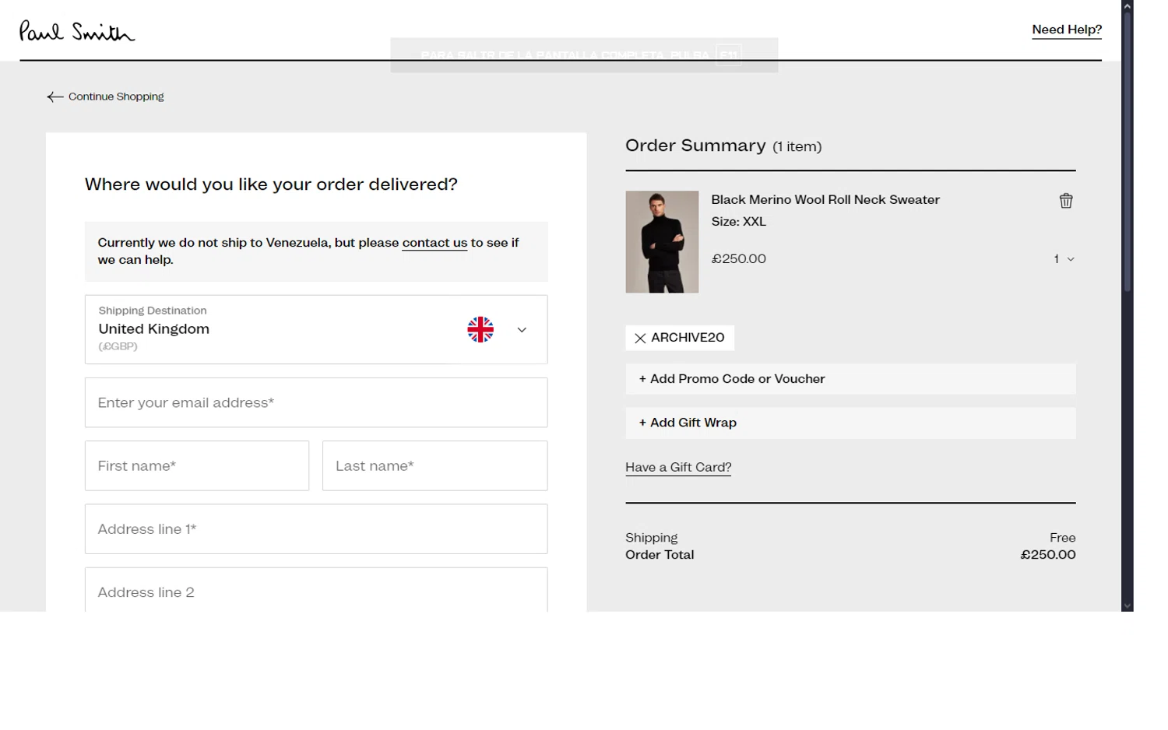1168x730 pixels.
Task: Open the item quantity dropdown
Action: click(x=1064, y=259)
